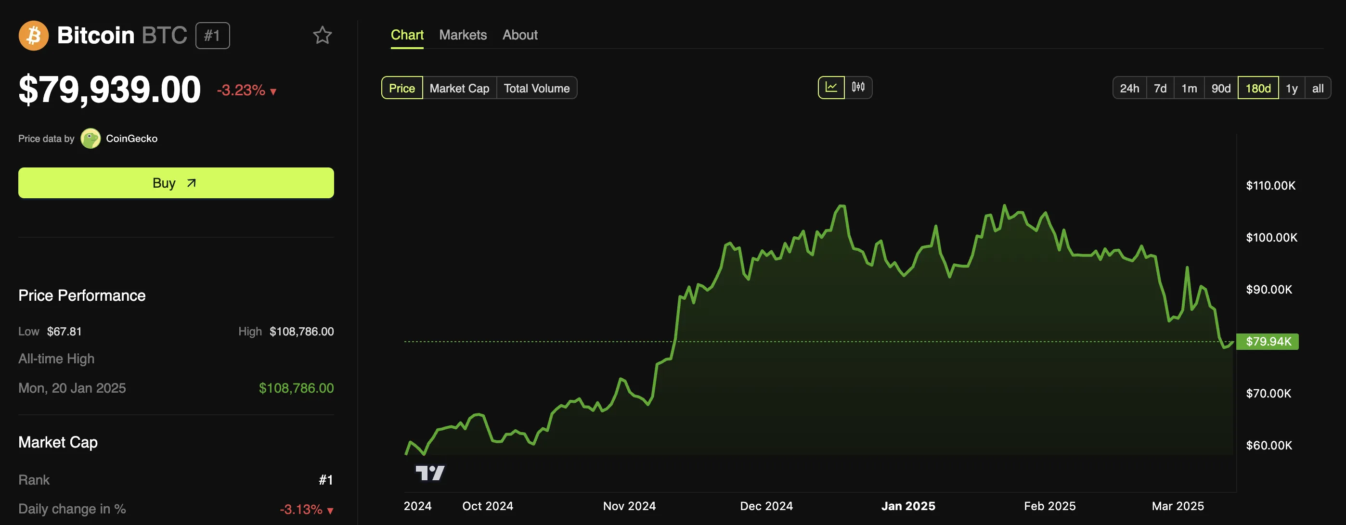1346x525 pixels.
Task: Click the orange Bitcoin logo icon
Action: point(33,36)
